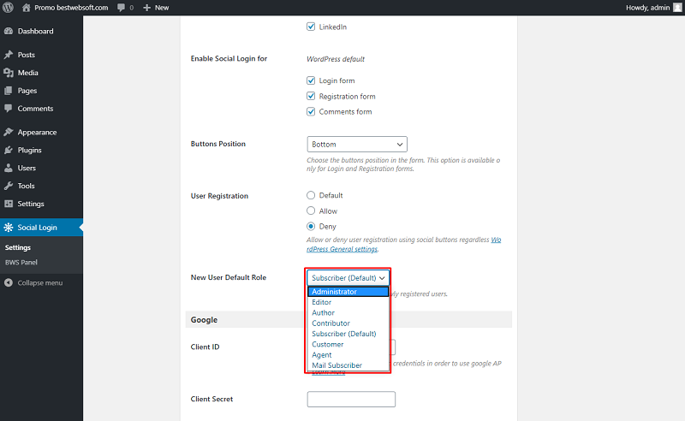Choose Contributor from the role list
The width and height of the screenshot is (685, 421).
(348, 323)
